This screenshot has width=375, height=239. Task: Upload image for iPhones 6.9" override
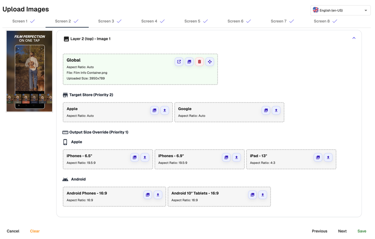pyautogui.click(x=236, y=157)
